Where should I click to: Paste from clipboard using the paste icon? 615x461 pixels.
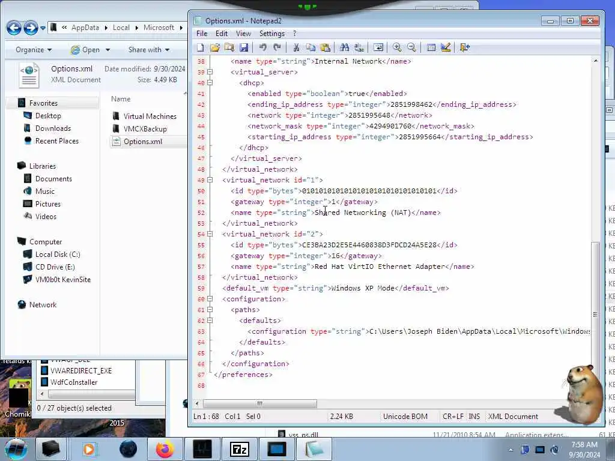click(325, 47)
